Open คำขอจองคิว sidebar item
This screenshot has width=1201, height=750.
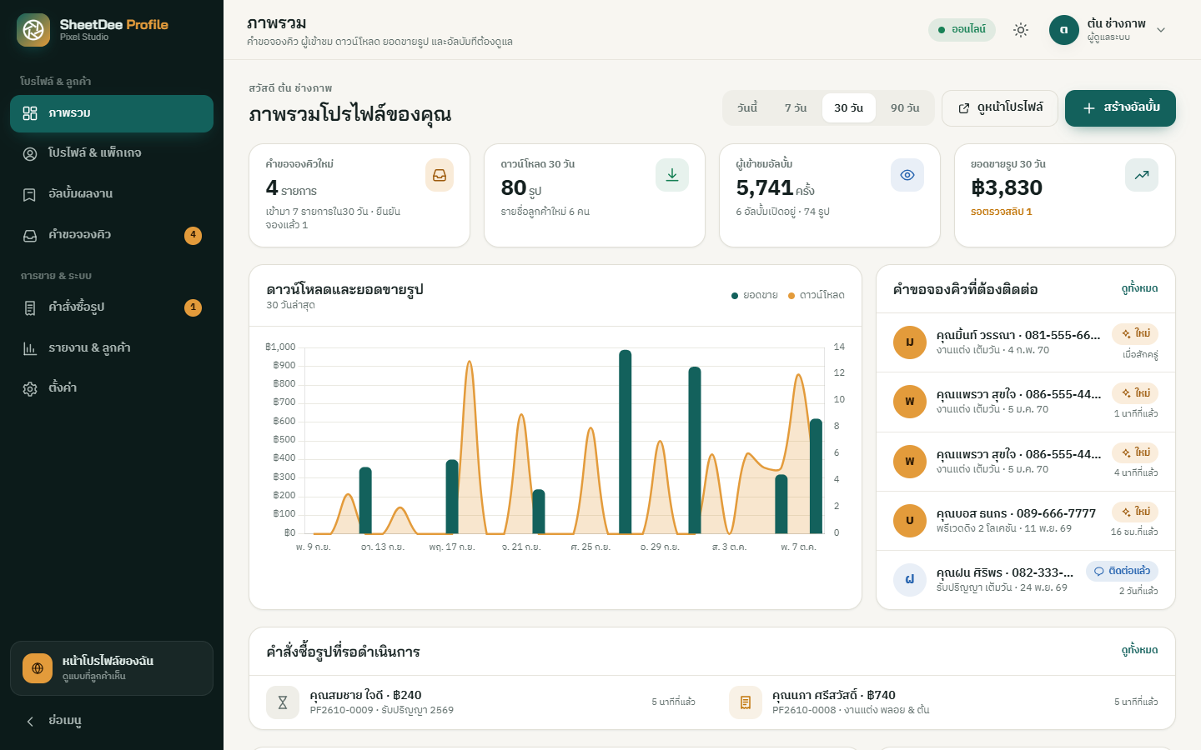[x=112, y=235]
